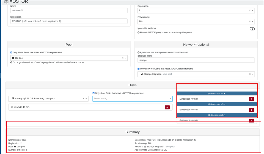This screenshot has width=264, height=154.
Task: Click Approximate SR capacity: 60 GiB text
Action: click(x=151, y=150)
